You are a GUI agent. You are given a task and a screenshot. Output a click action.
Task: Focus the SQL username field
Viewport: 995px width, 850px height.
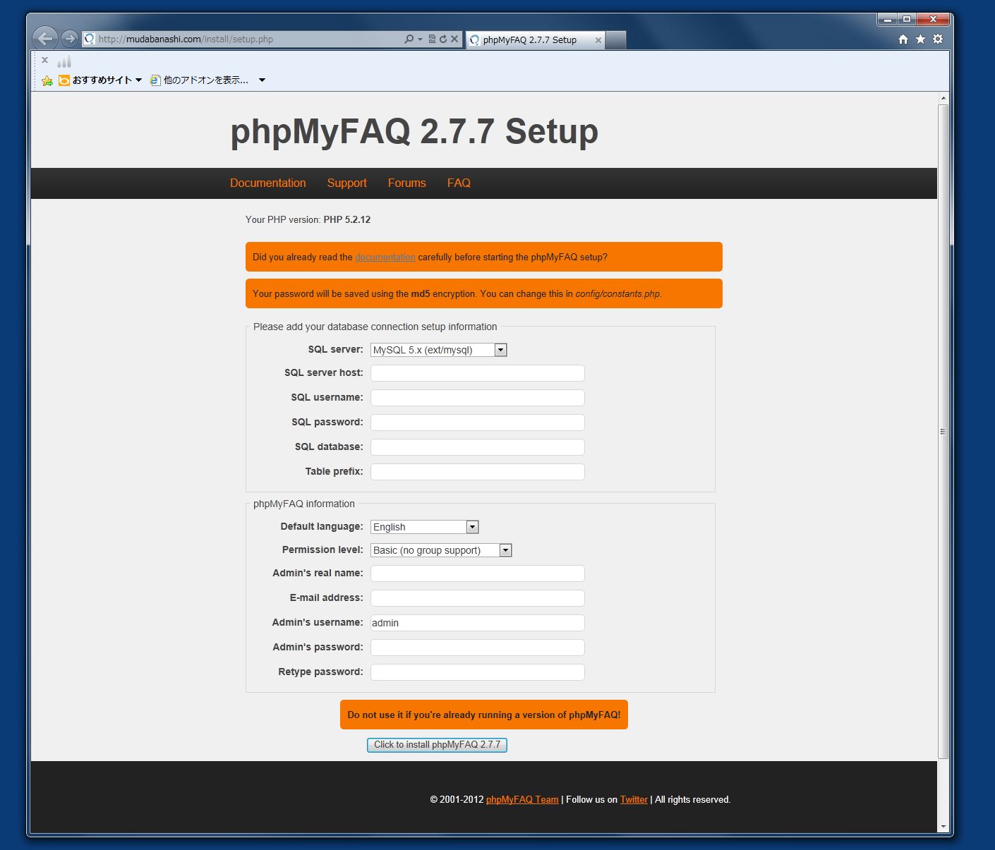(x=478, y=398)
